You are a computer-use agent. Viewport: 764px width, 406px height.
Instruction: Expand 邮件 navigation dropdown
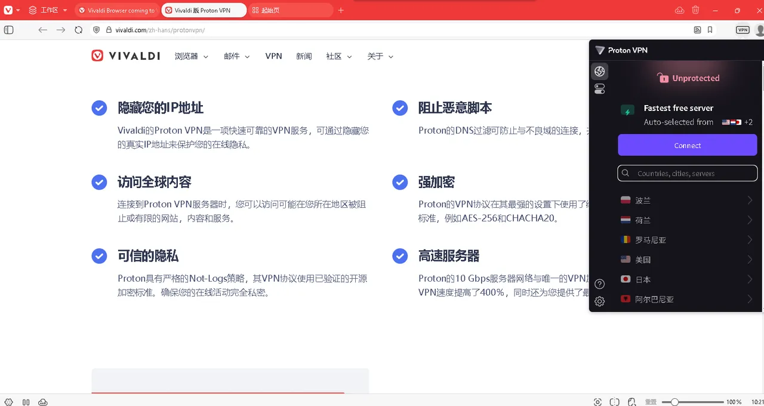click(237, 56)
